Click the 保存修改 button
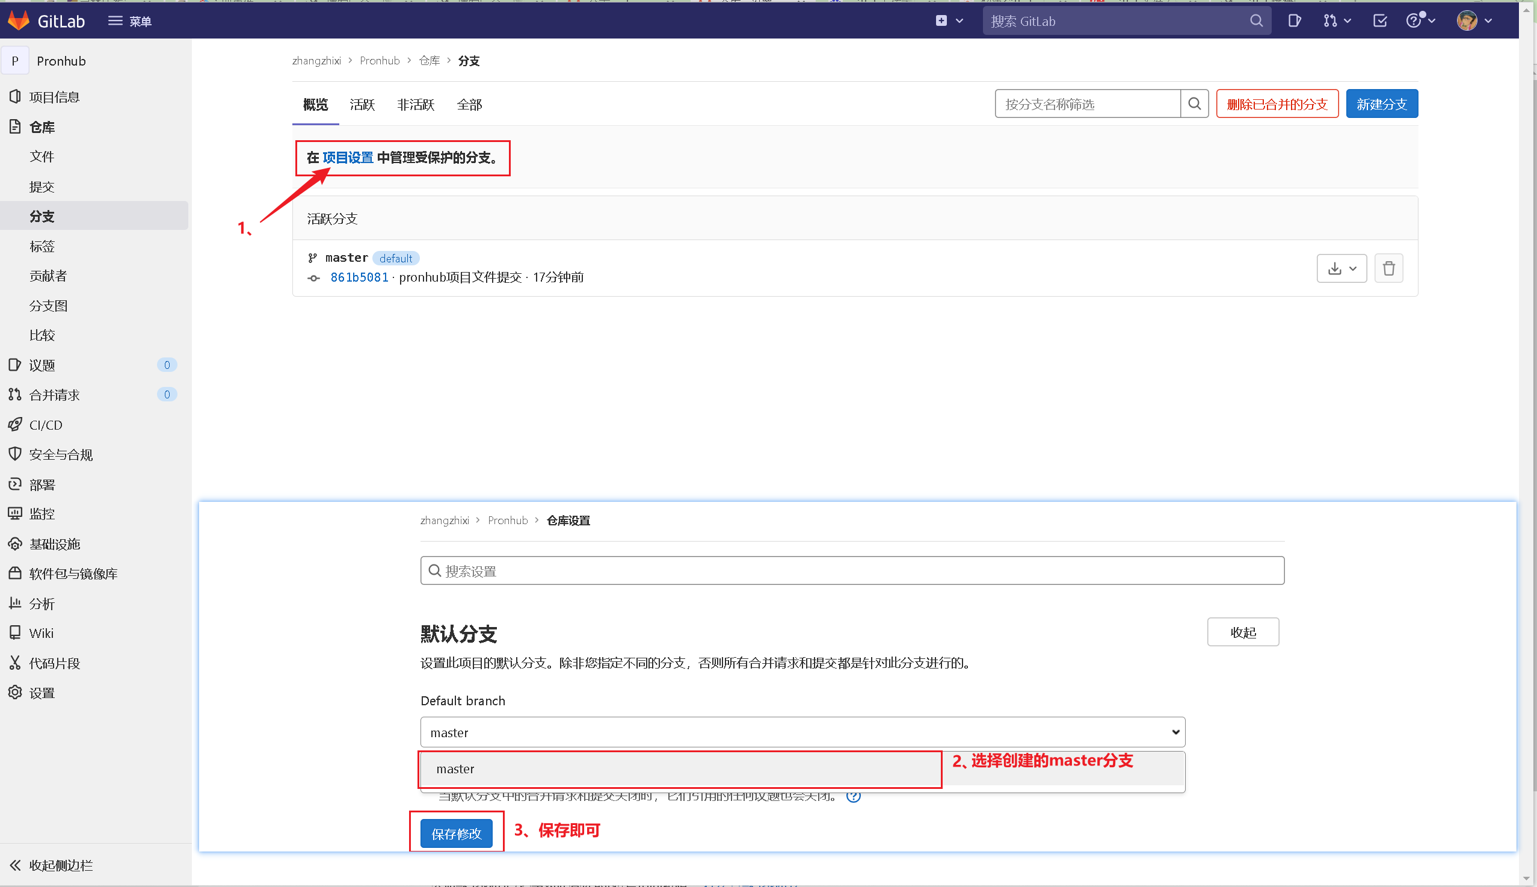 [x=456, y=833]
